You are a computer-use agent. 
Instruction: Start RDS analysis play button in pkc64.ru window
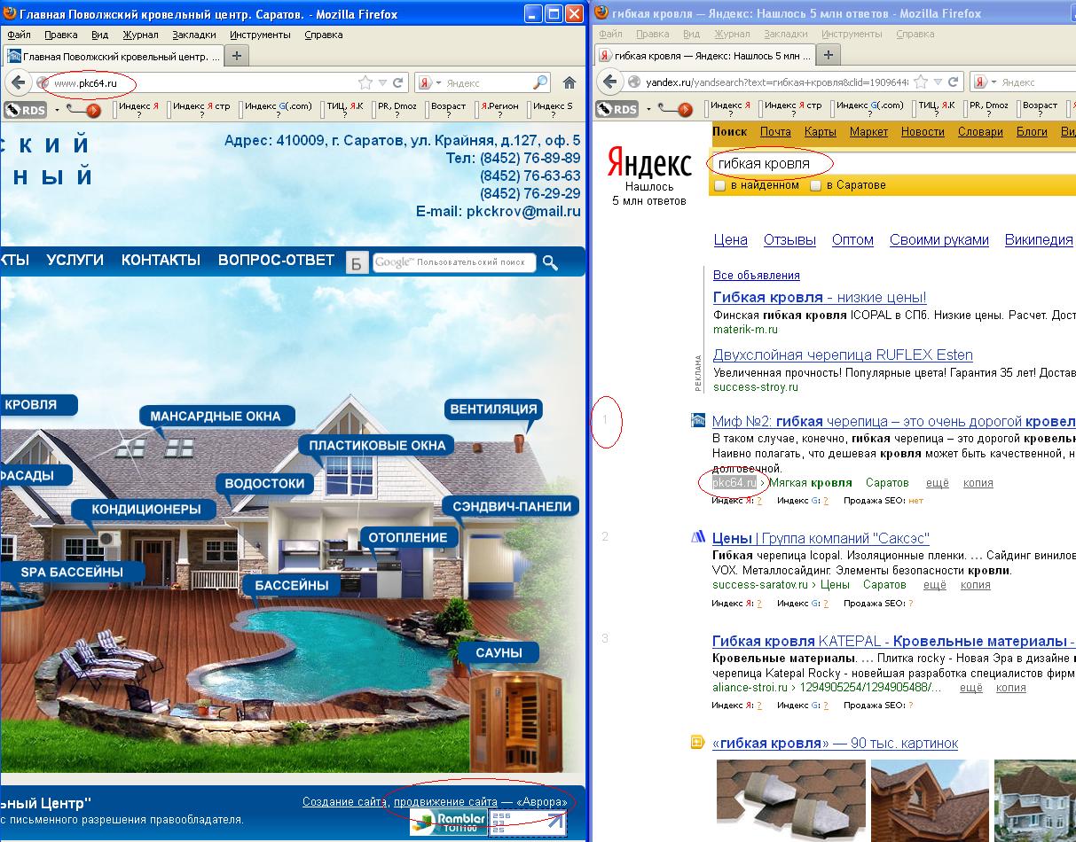click(93, 110)
